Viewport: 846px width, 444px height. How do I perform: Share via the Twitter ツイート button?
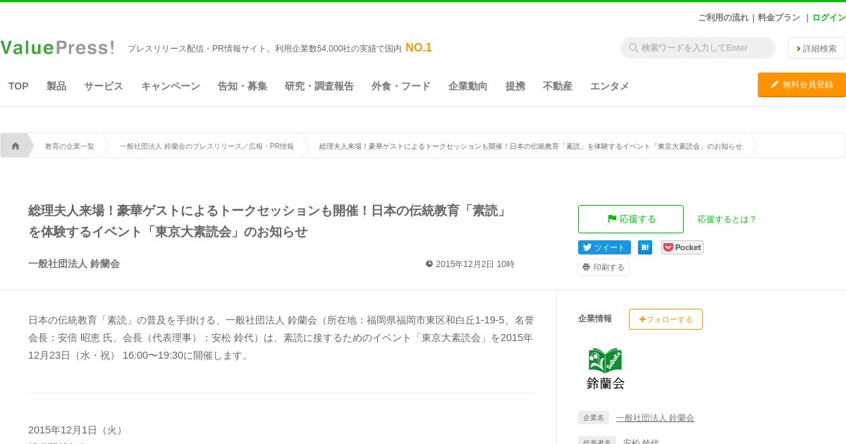tap(604, 247)
